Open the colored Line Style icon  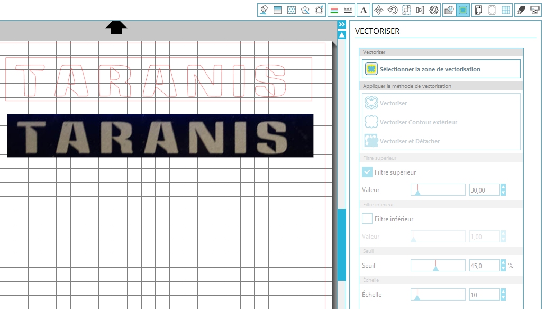334,10
